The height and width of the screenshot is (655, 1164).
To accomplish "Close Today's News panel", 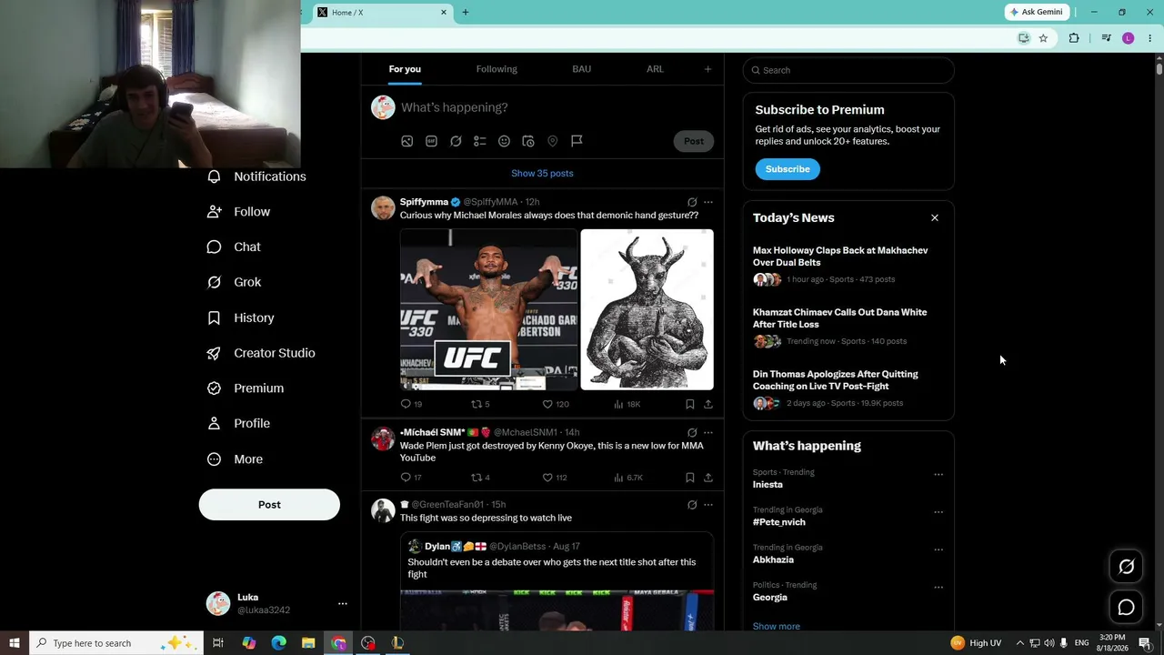I will pyautogui.click(x=934, y=217).
